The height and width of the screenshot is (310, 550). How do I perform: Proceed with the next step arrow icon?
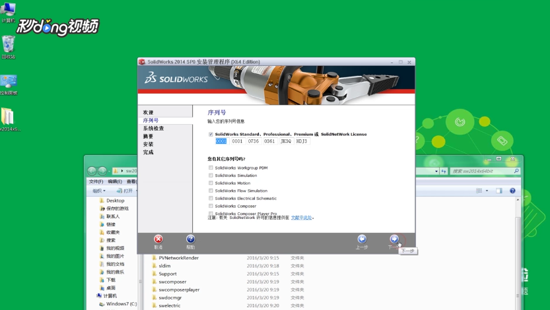pyautogui.click(x=394, y=239)
